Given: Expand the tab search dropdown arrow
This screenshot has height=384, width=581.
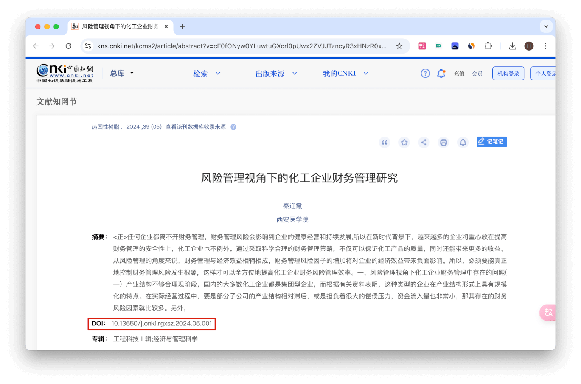Looking at the screenshot, I should coord(546,26).
